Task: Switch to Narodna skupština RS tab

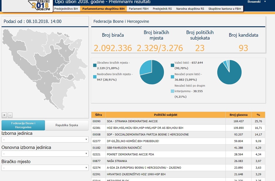Action: pyautogui.click(x=190, y=9)
